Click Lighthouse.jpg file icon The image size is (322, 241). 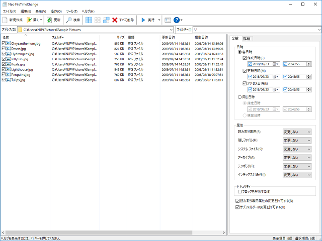(x=9, y=69)
